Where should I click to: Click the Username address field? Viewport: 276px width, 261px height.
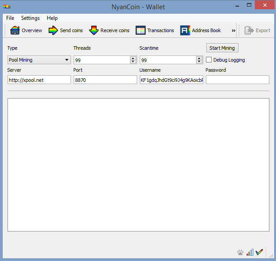click(172, 80)
